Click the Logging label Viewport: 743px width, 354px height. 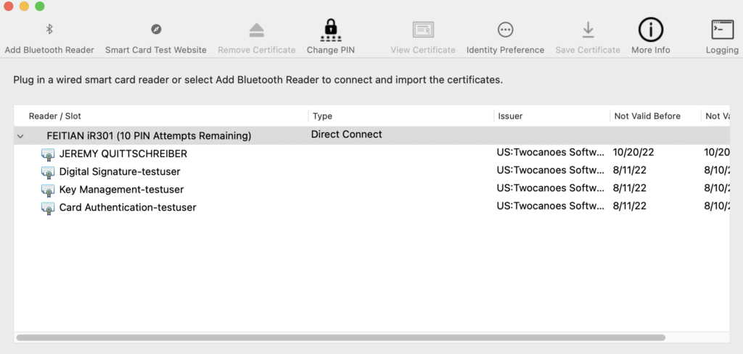point(722,50)
